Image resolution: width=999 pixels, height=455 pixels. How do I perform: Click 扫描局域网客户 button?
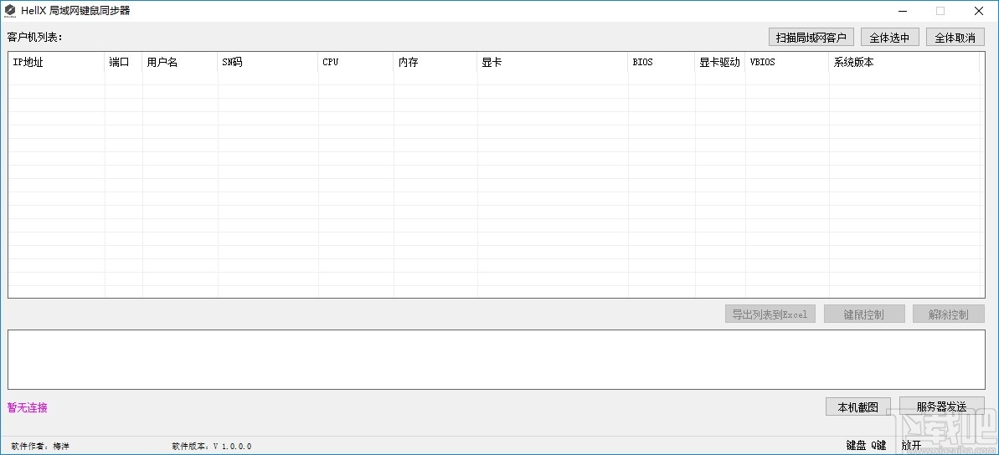point(811,38)
